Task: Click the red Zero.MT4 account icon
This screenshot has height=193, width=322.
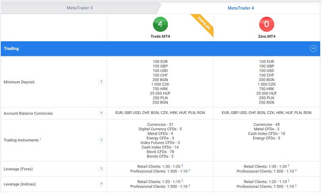Action: click(x=267, y=24)
